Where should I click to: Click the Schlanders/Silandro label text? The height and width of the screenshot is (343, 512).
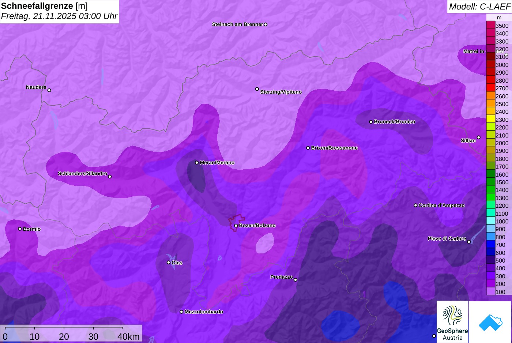[x=82, y=174]
